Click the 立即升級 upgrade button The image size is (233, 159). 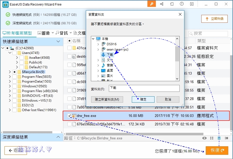(215, 19)
